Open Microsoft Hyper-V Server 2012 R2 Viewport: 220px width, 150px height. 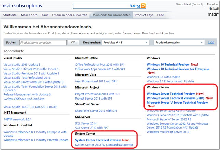pyautogui.click(x=169, y=119)
